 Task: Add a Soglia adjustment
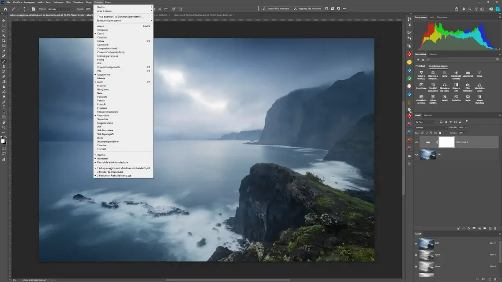[468, 98]
